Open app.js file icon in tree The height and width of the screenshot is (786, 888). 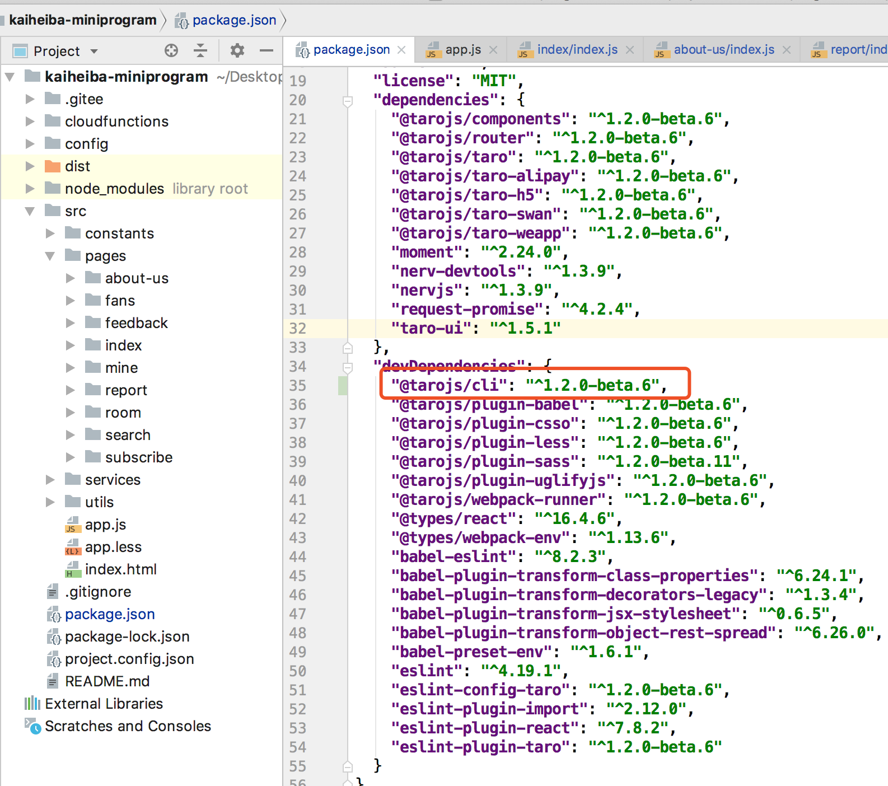73,525
